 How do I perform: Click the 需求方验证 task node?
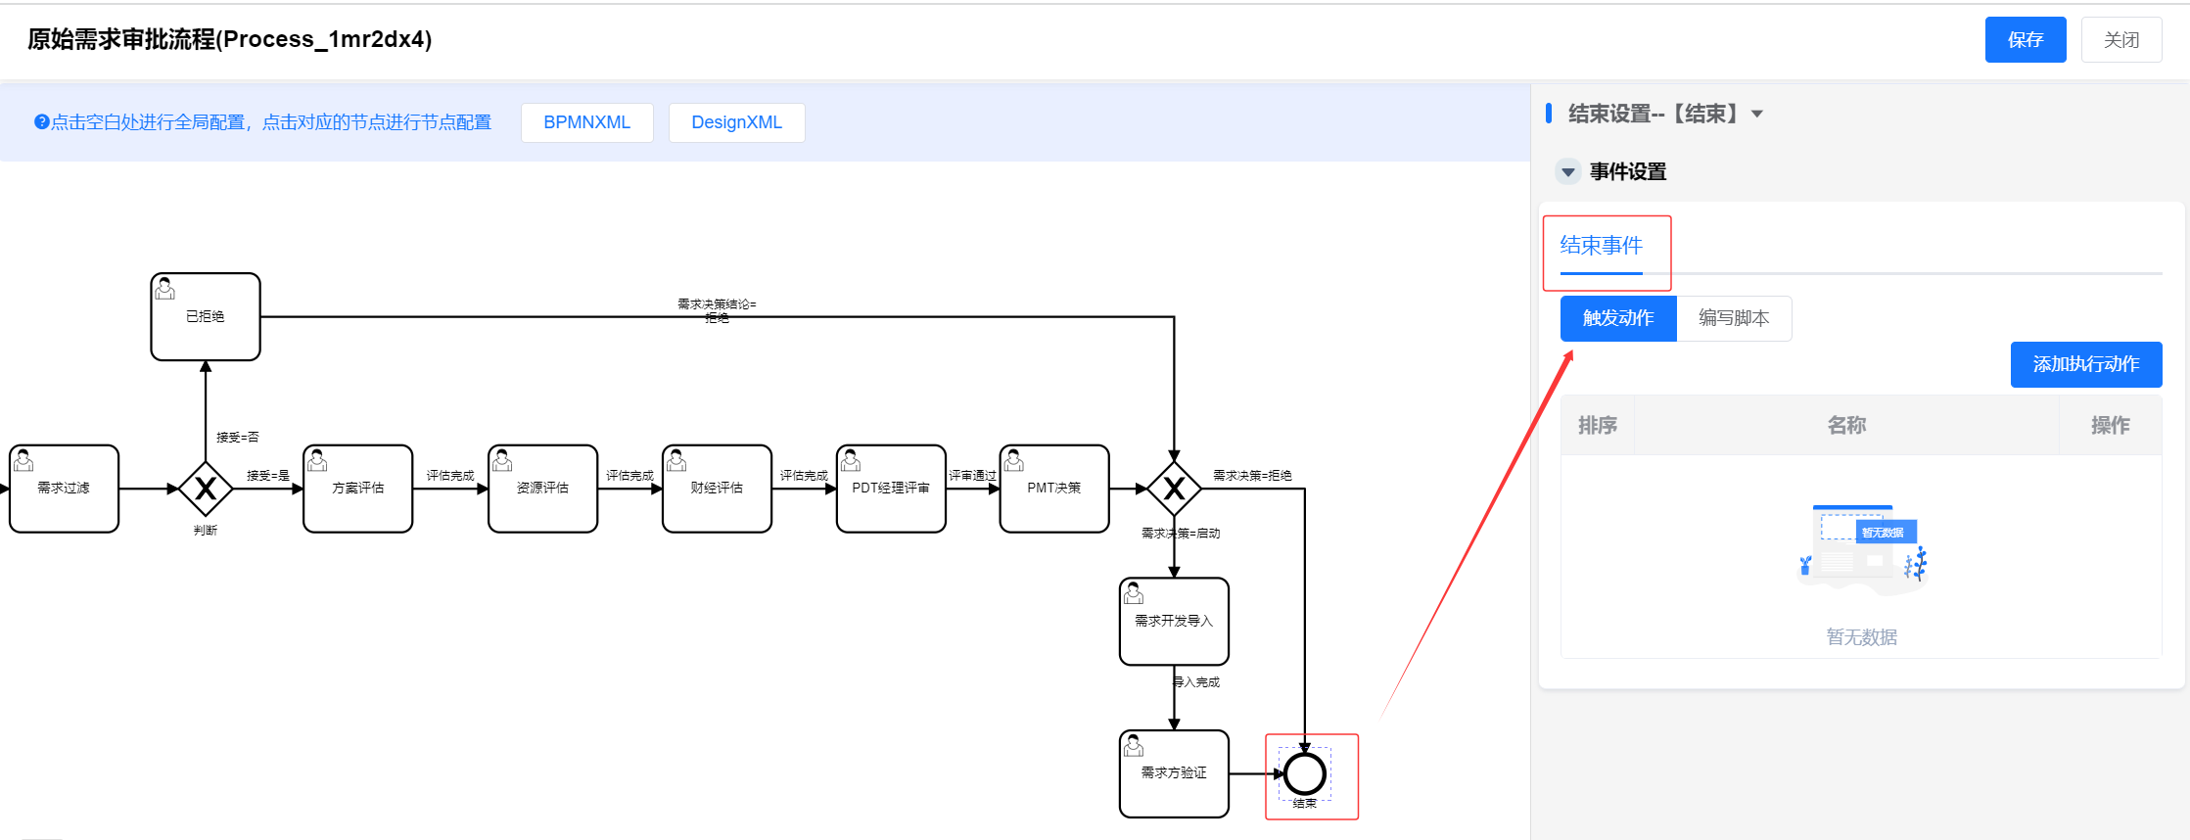(x=1174, y=773)
